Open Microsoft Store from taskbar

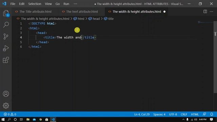pyautogui.click(x=47, y=119)
